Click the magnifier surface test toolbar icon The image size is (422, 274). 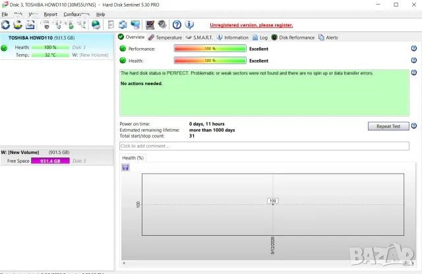(x=82, y=25)
